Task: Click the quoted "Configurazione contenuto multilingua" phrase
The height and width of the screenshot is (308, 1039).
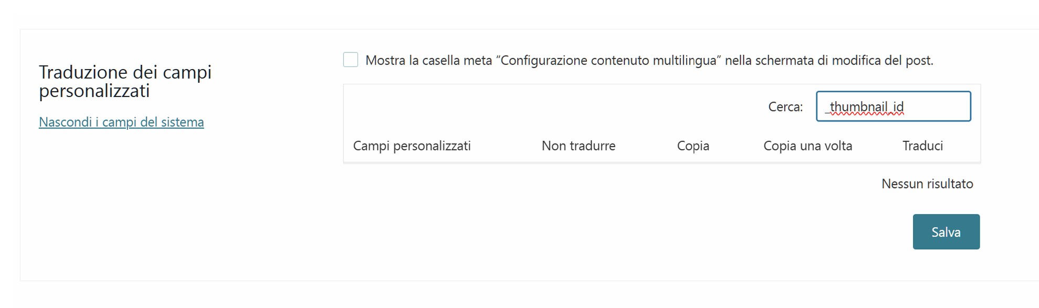Action: coord(608,61)
